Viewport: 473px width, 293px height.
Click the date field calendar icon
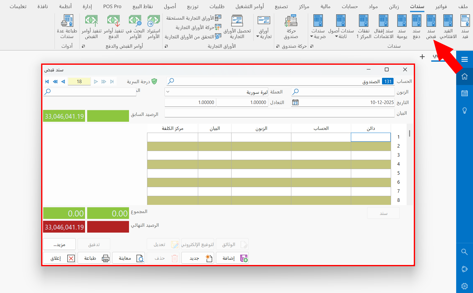[x=295, y=102]
